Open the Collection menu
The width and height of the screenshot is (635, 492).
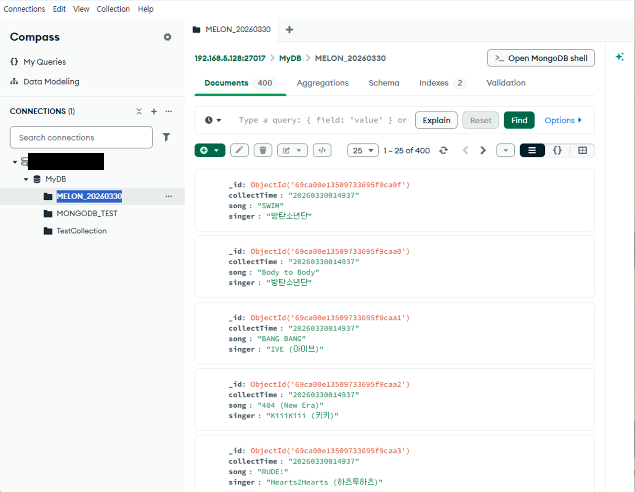point(113,9)
